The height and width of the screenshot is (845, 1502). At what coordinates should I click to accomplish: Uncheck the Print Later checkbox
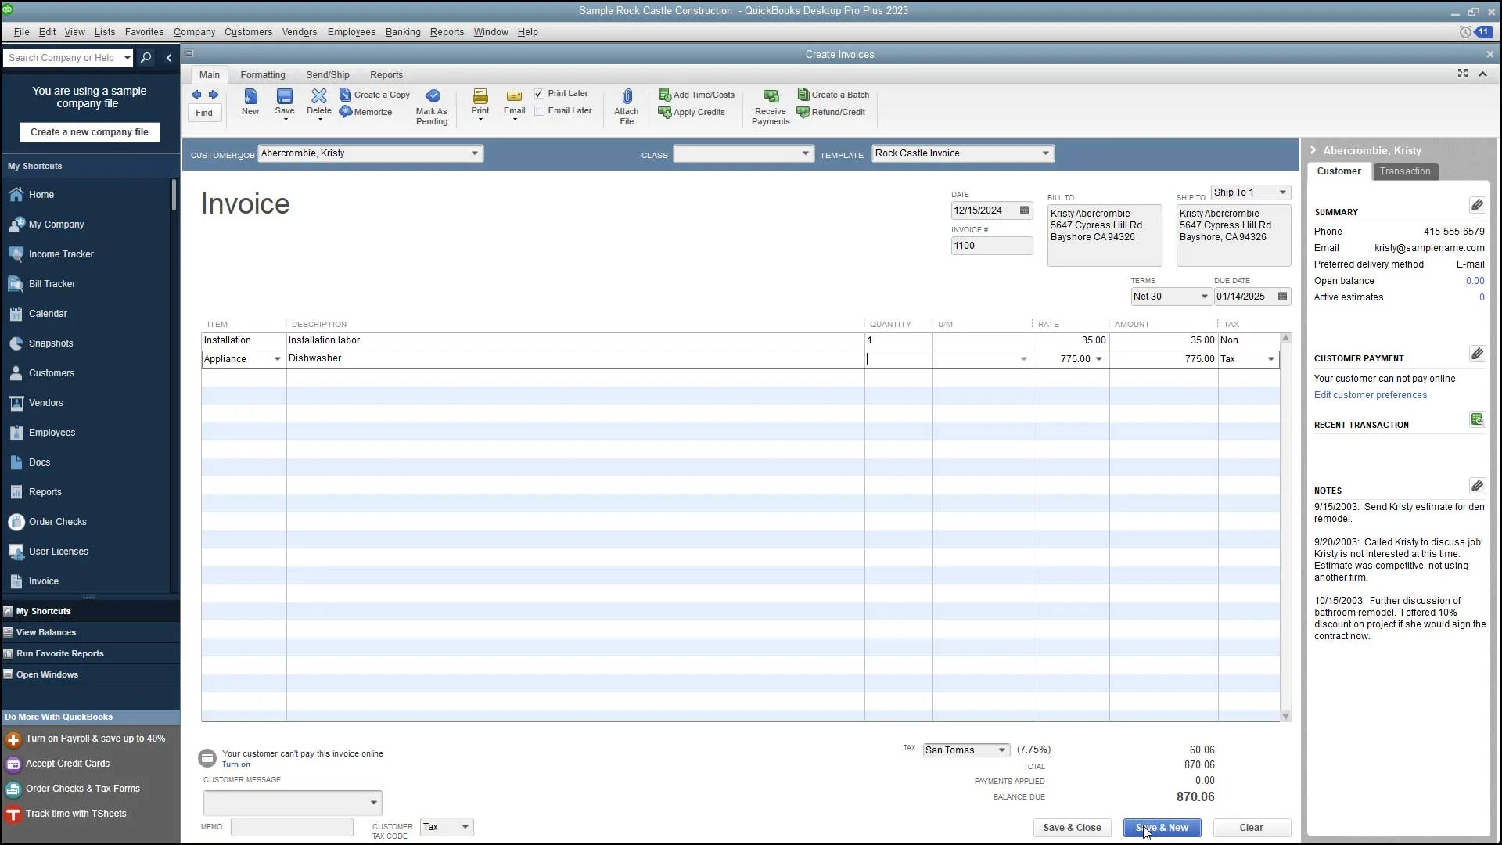click(x=539, y=93)
